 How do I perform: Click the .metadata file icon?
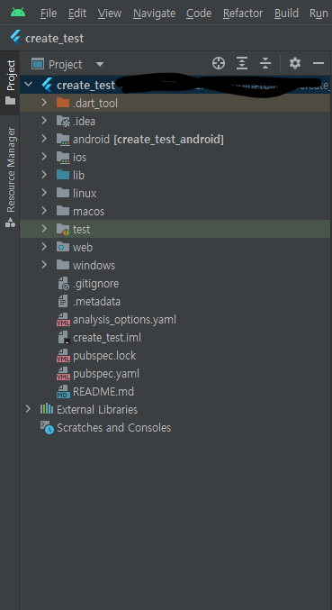pyautogui.click(x=62, y=301)
